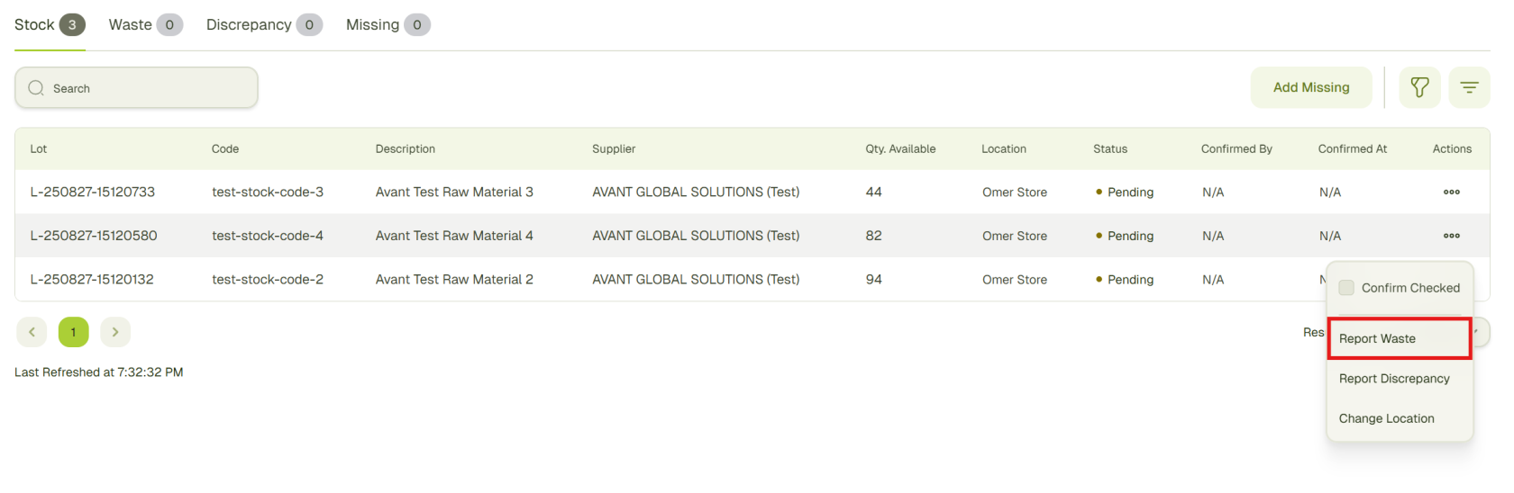
Task: Click the funnel filter icon
Action: click(x=1419, y=87)
